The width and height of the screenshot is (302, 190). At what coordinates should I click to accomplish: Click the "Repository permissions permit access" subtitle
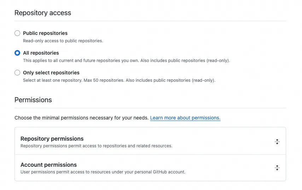coord(96,146)
